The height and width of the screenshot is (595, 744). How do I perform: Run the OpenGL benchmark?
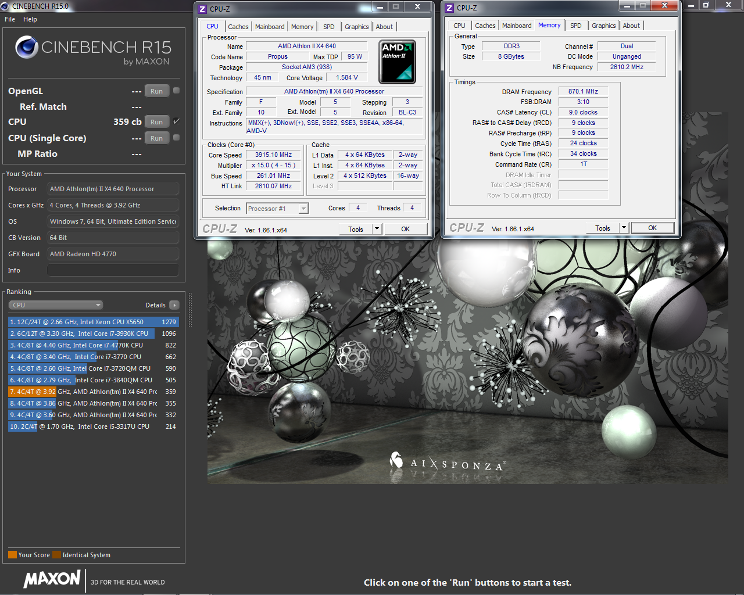click(x=157, y=91)
